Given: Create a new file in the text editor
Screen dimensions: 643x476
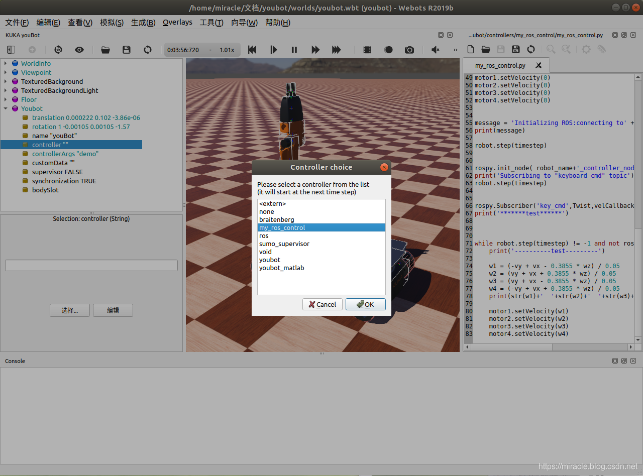Looking at the screenshot, I should [x=471, y=49].
